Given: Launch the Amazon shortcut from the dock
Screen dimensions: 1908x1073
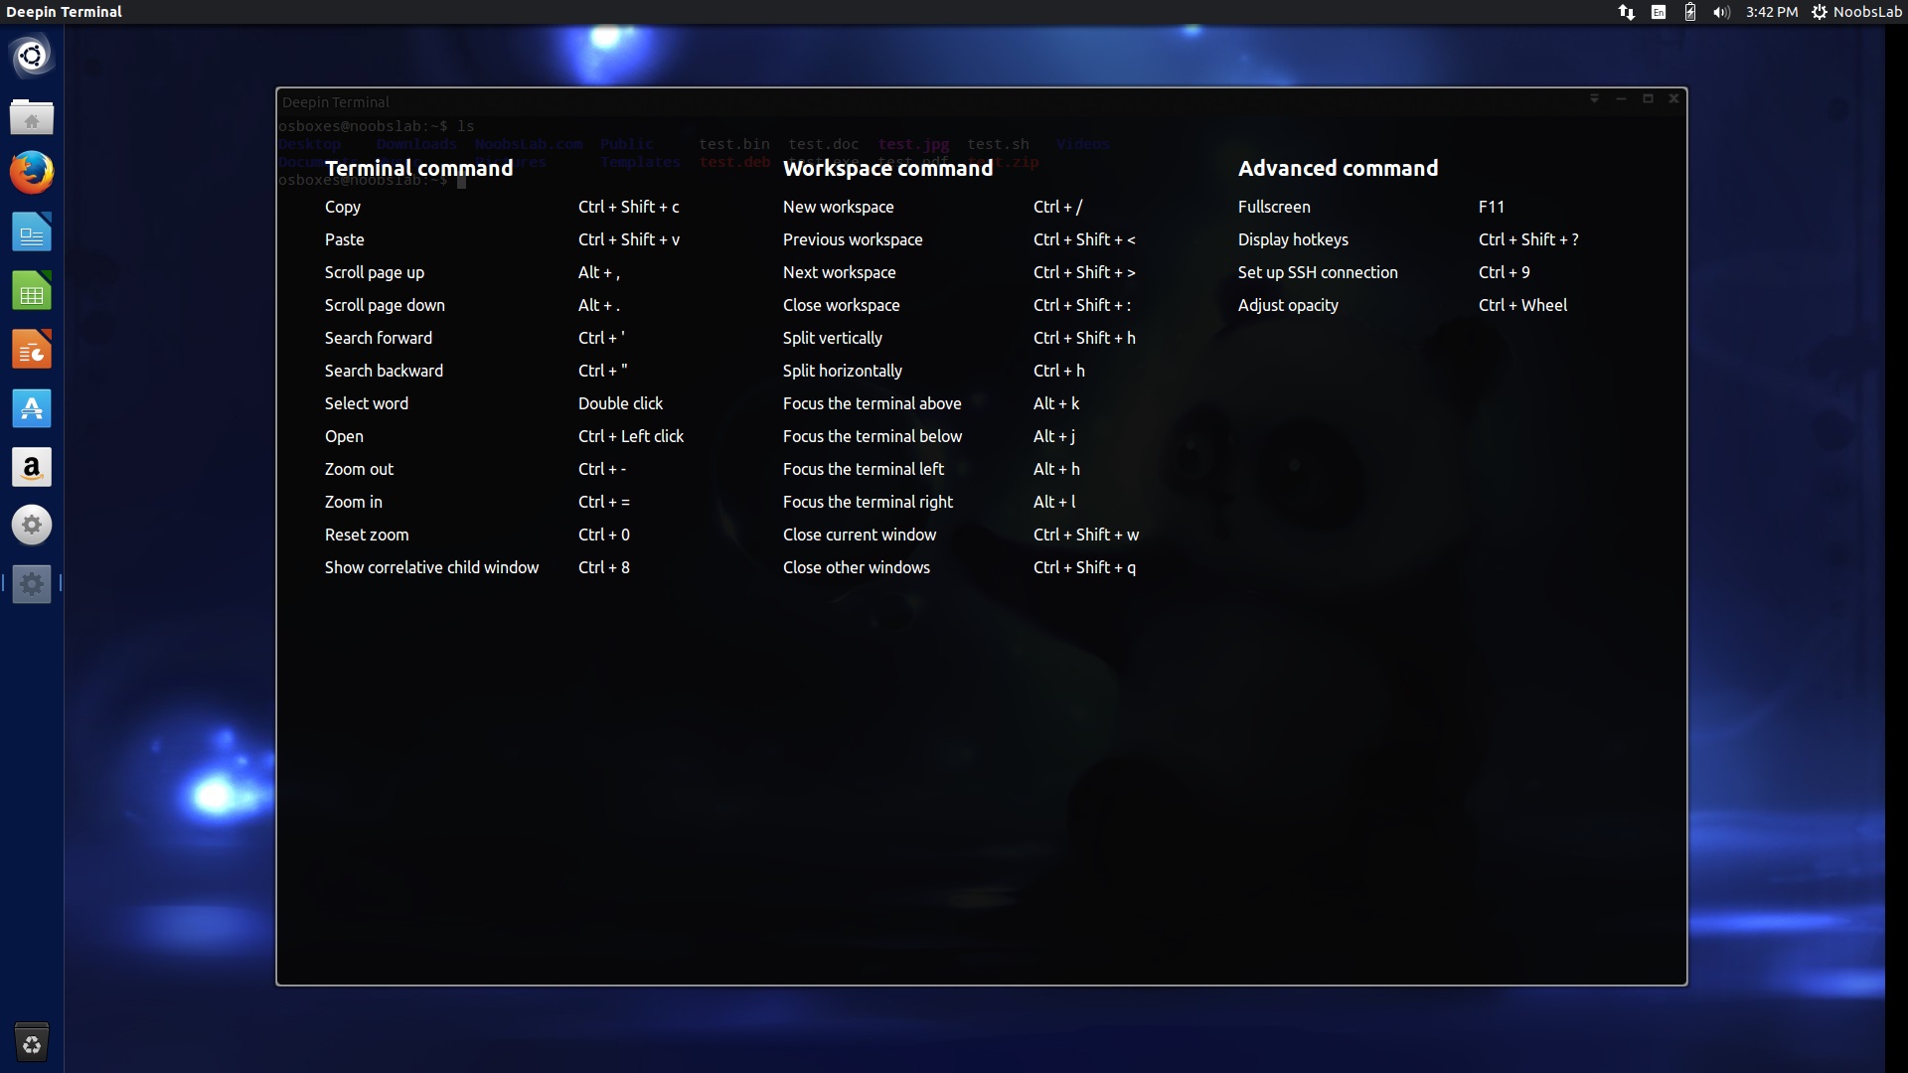Looking at the screenshot, I should pos(32,467).
